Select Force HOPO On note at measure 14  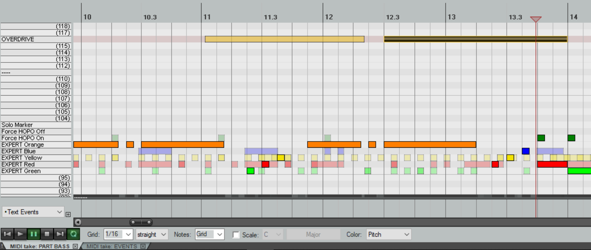pos(572,138)
